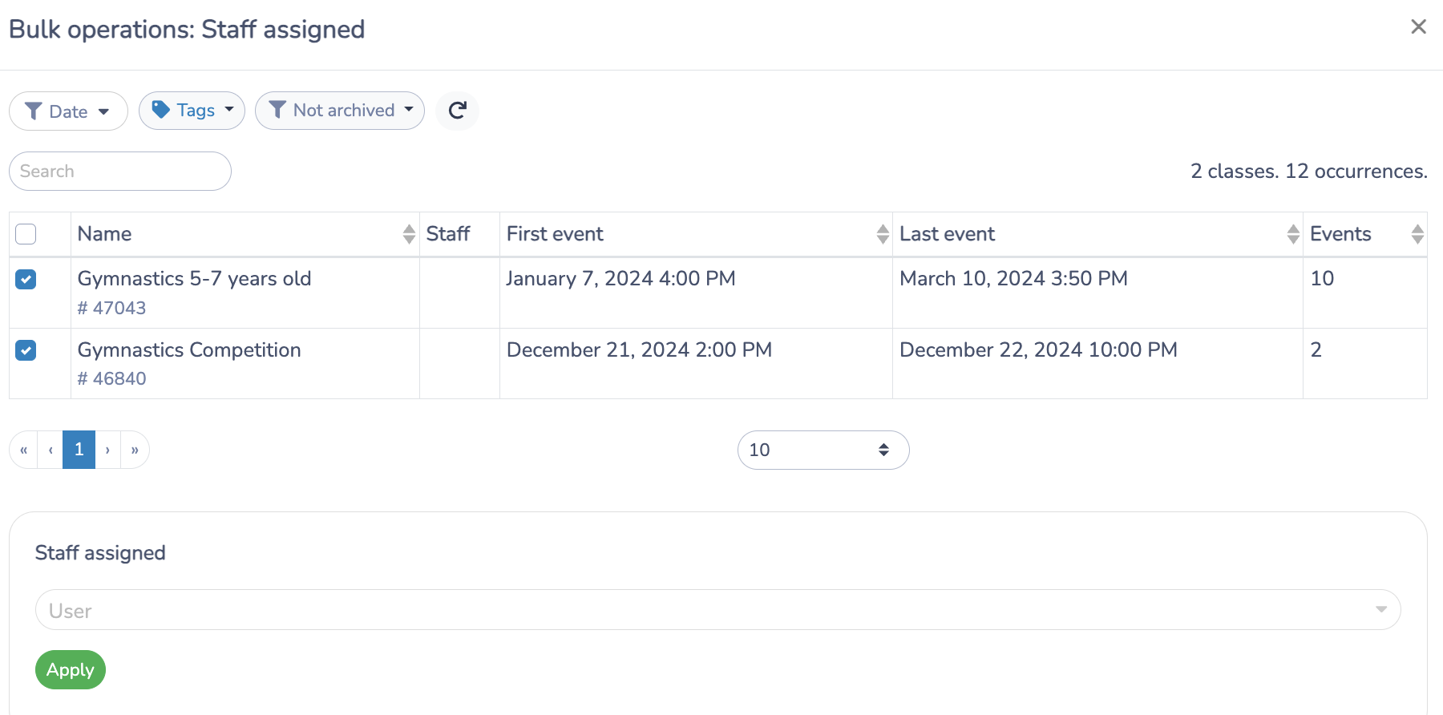Select page 1 in pagination
Screen dimensions: 1443x715
point(79,450)
